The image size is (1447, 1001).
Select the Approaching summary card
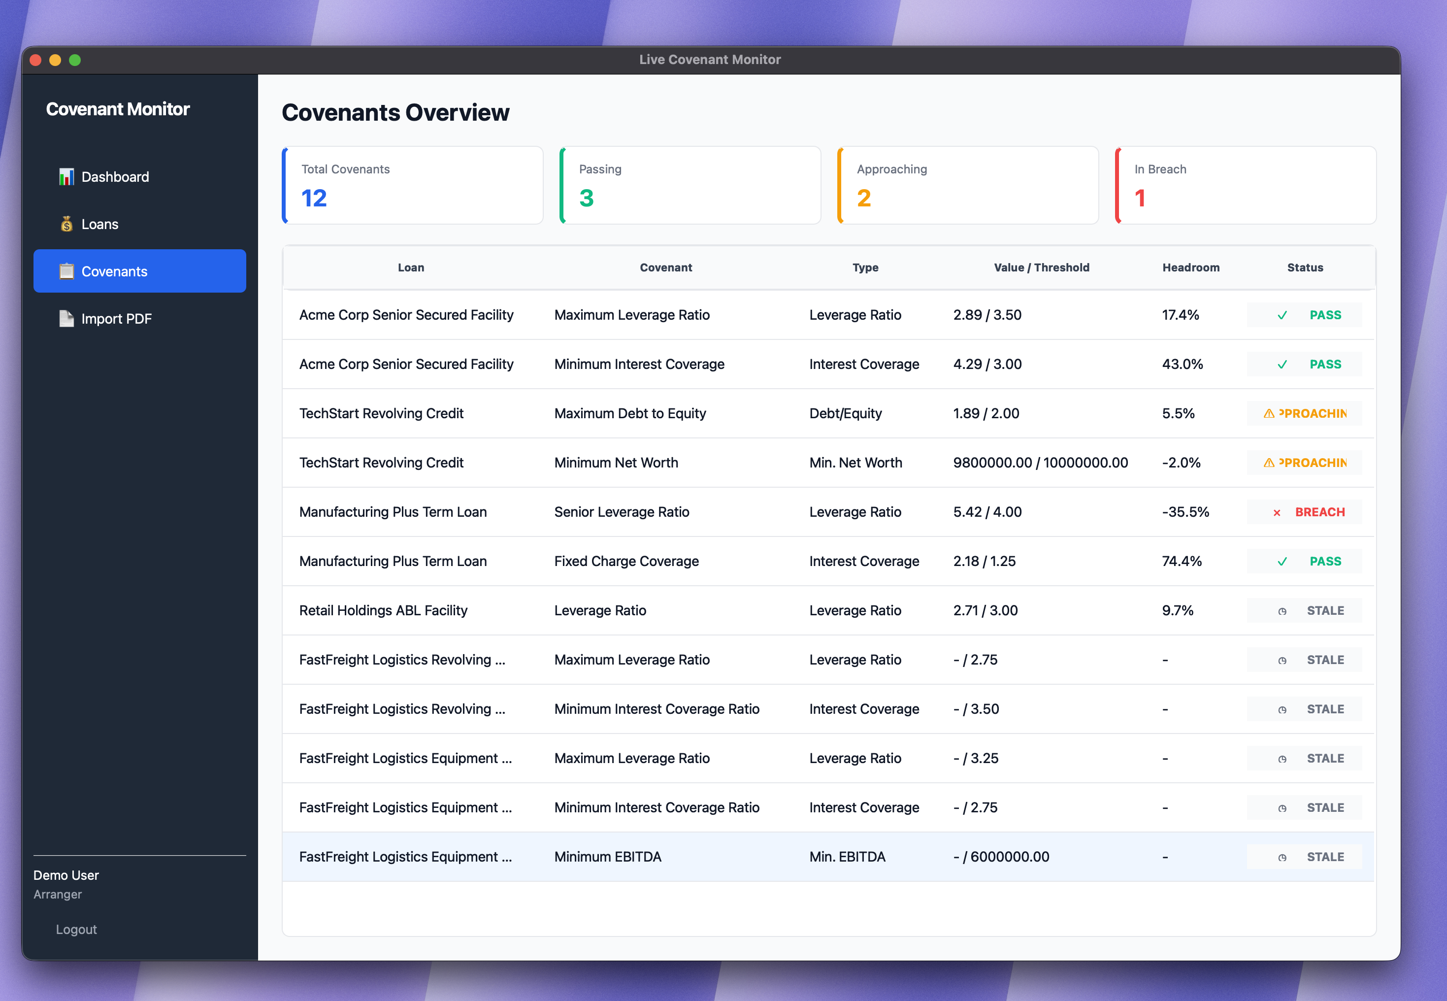coord(967,185)
